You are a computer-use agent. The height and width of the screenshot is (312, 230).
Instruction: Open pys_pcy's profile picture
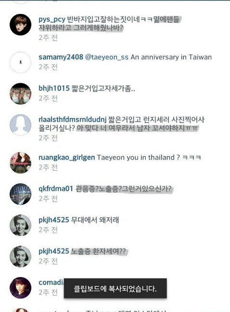21,25
